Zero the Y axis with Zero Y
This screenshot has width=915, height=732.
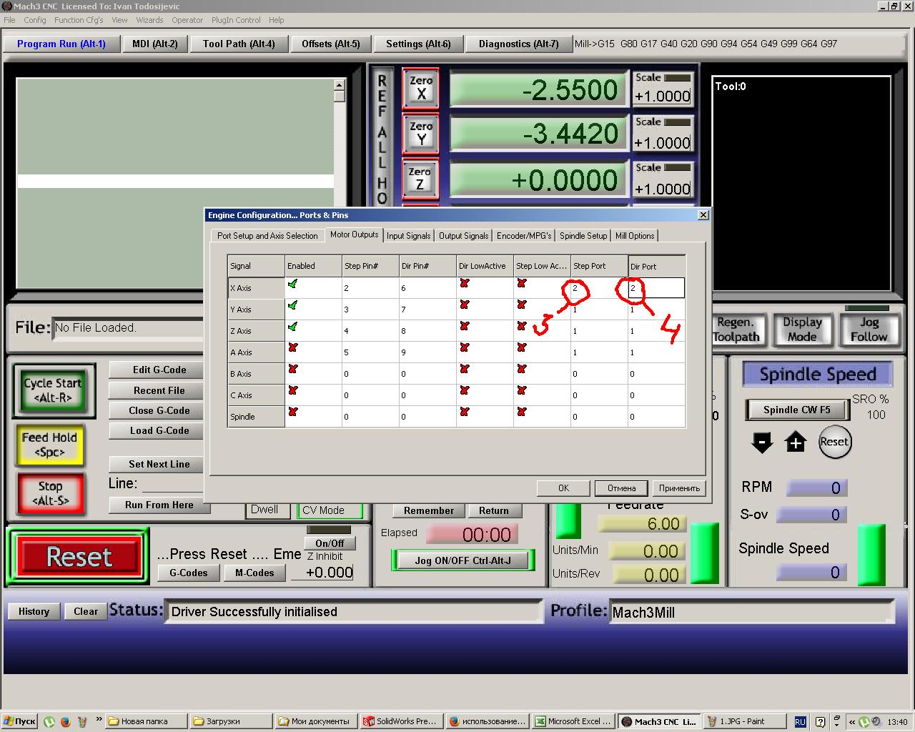pos(420,134)
